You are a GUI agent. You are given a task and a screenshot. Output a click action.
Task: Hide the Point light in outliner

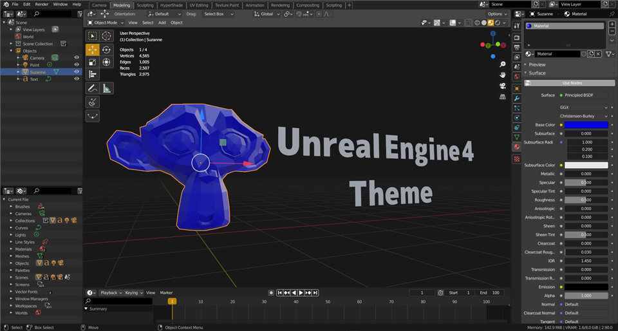(x=77, y=64)
